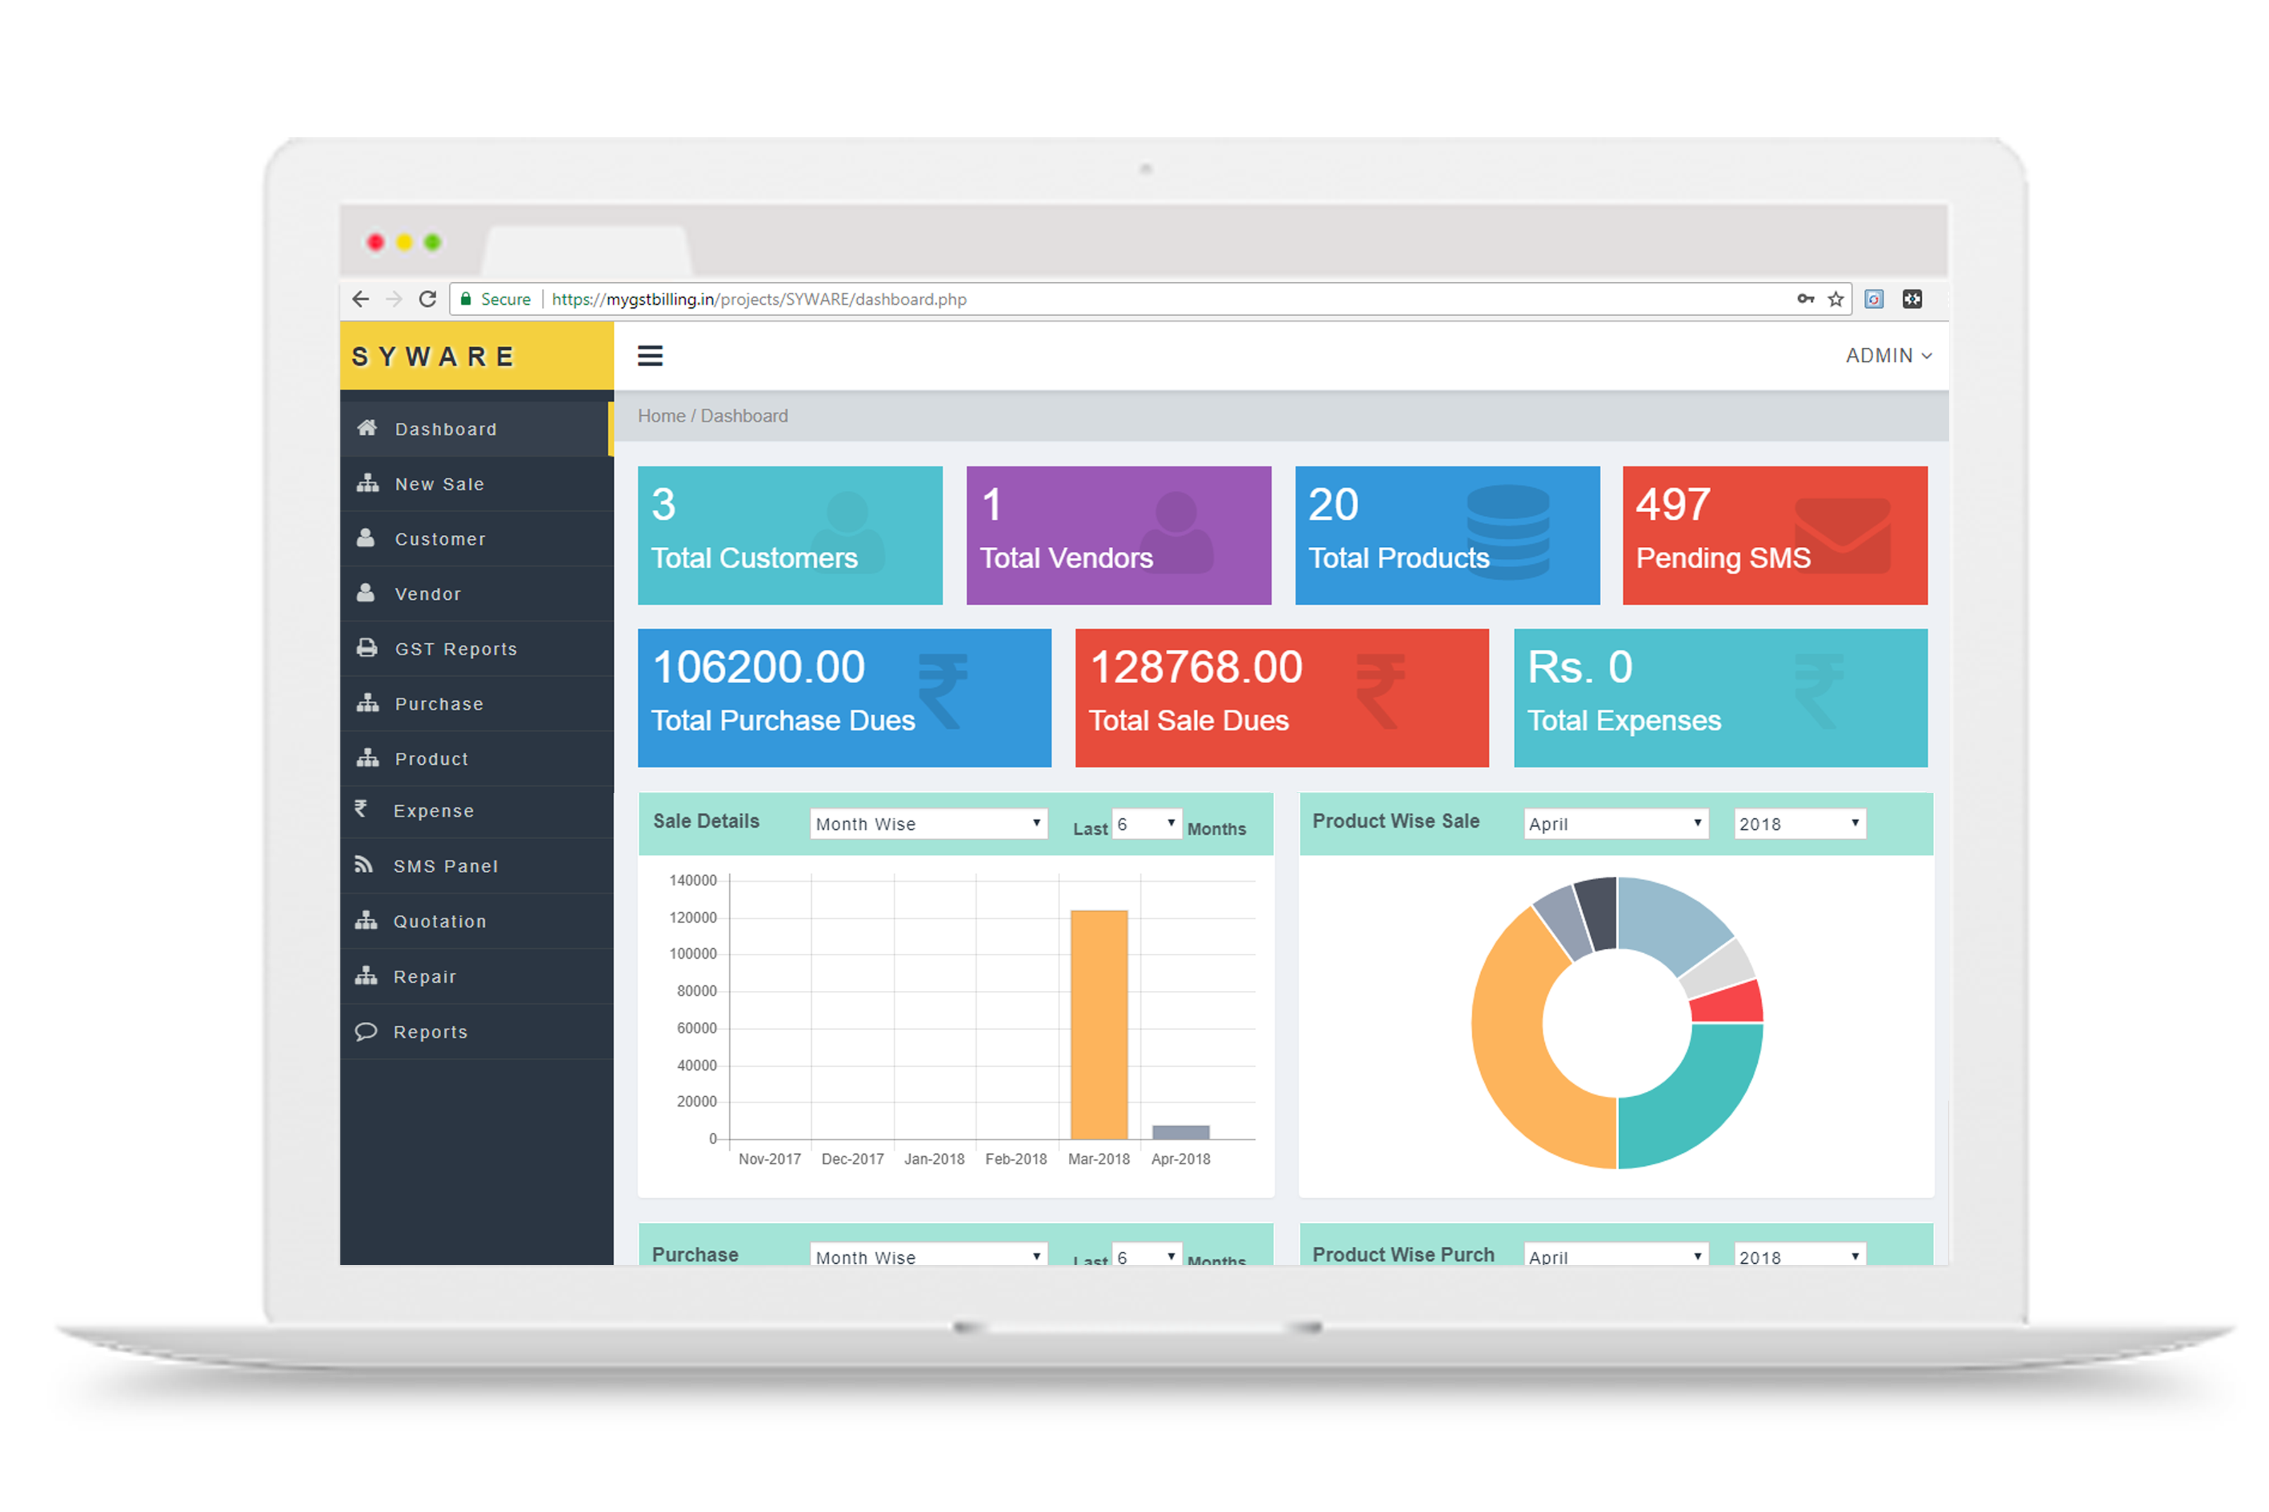This screenshot has height=1512, width=2269.
Task: Toggle the hamburger sidebar menu icon
Action: coord(649,356)
